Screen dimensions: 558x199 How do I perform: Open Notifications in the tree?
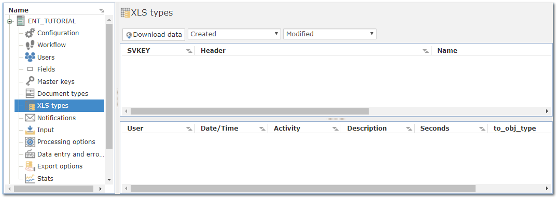click(57, 118)
